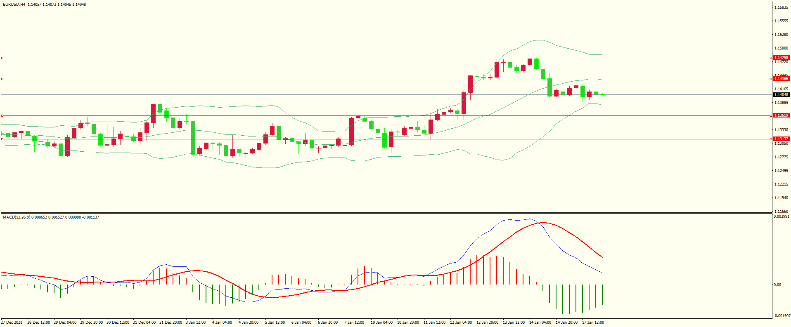Click the MACD(12,26,9) indicator label
The height and width of the screenshot is (327, 791).
[16, 217]
